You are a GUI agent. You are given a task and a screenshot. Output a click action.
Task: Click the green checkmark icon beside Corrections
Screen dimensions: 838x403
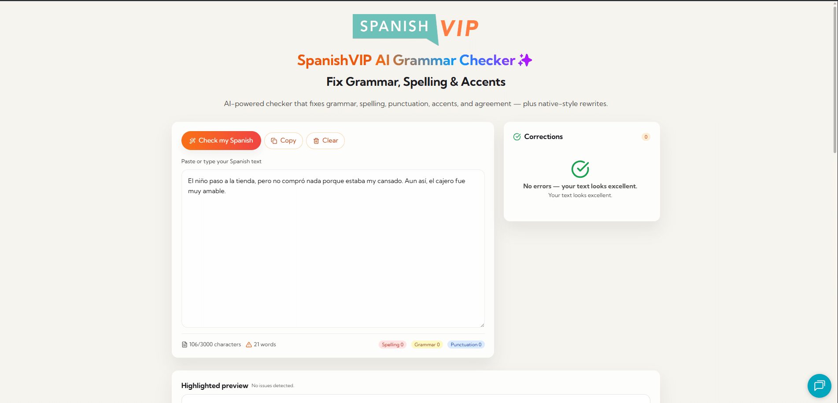click(517, 136)
